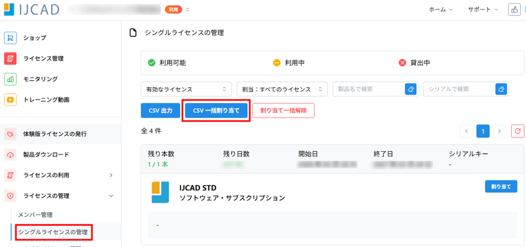Click the 製品名で検索 input field
The width and height of the screenshot is (526, 247).
click(x=369, y=89)
